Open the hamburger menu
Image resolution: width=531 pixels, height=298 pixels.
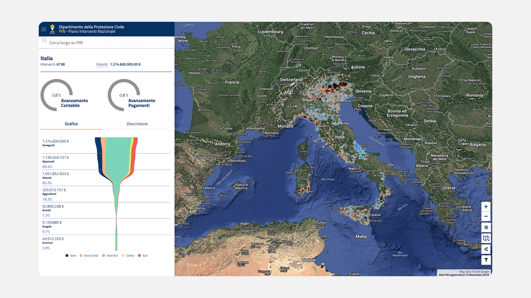(x=44, y=29)
